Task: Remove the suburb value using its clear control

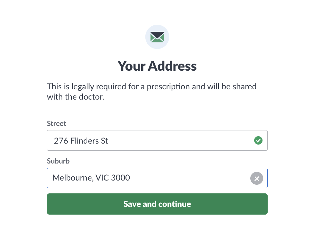Action: (256, 178)
